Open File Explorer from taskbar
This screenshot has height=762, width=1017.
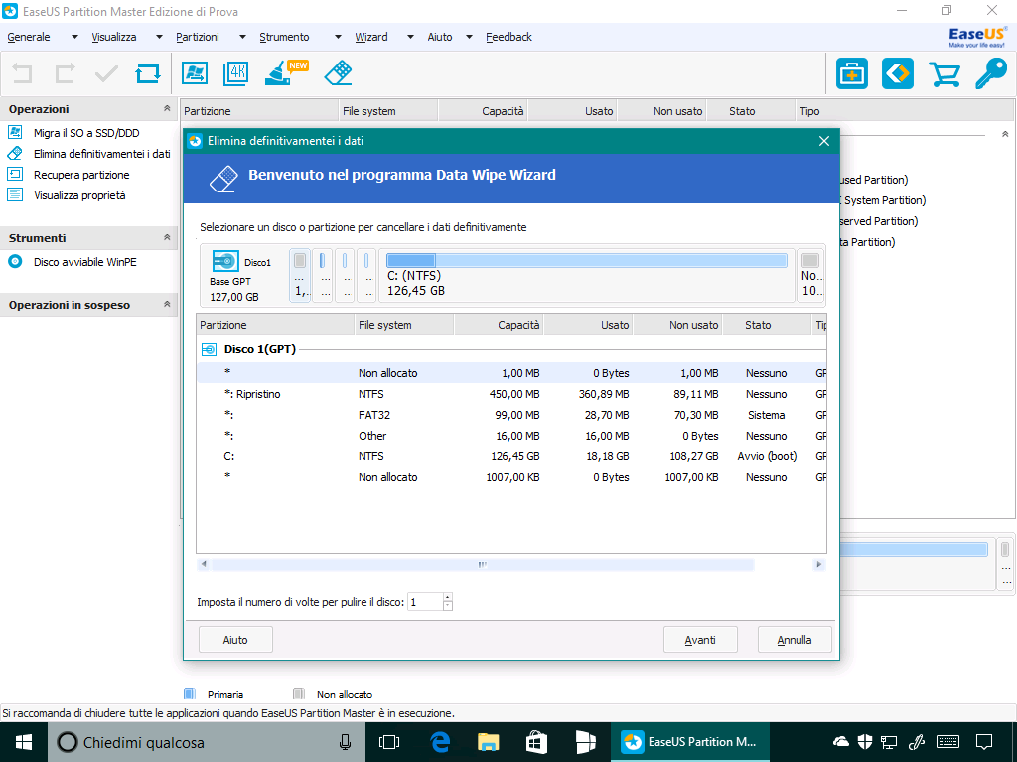[488, 742]
